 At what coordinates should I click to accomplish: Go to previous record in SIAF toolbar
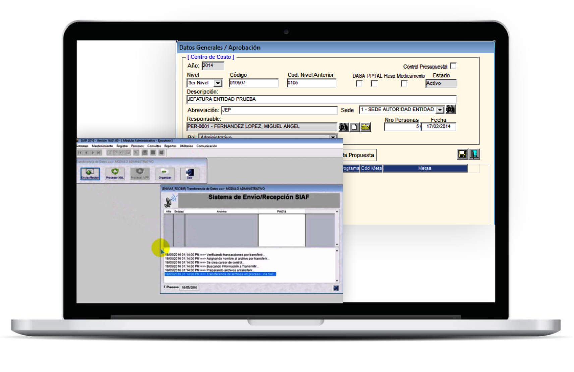(x=86, y=153)
